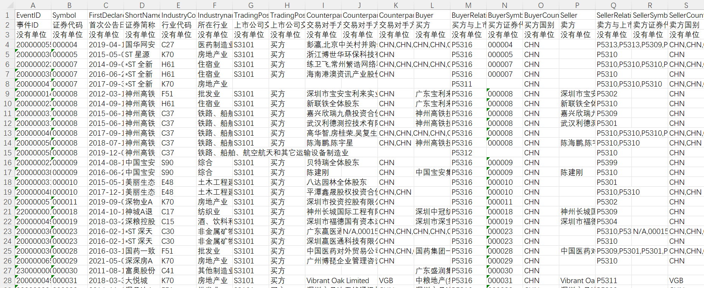Click the 中粮地产 buyer cell
This screenshot has height=288, width=704.
[x=432, y=280]
